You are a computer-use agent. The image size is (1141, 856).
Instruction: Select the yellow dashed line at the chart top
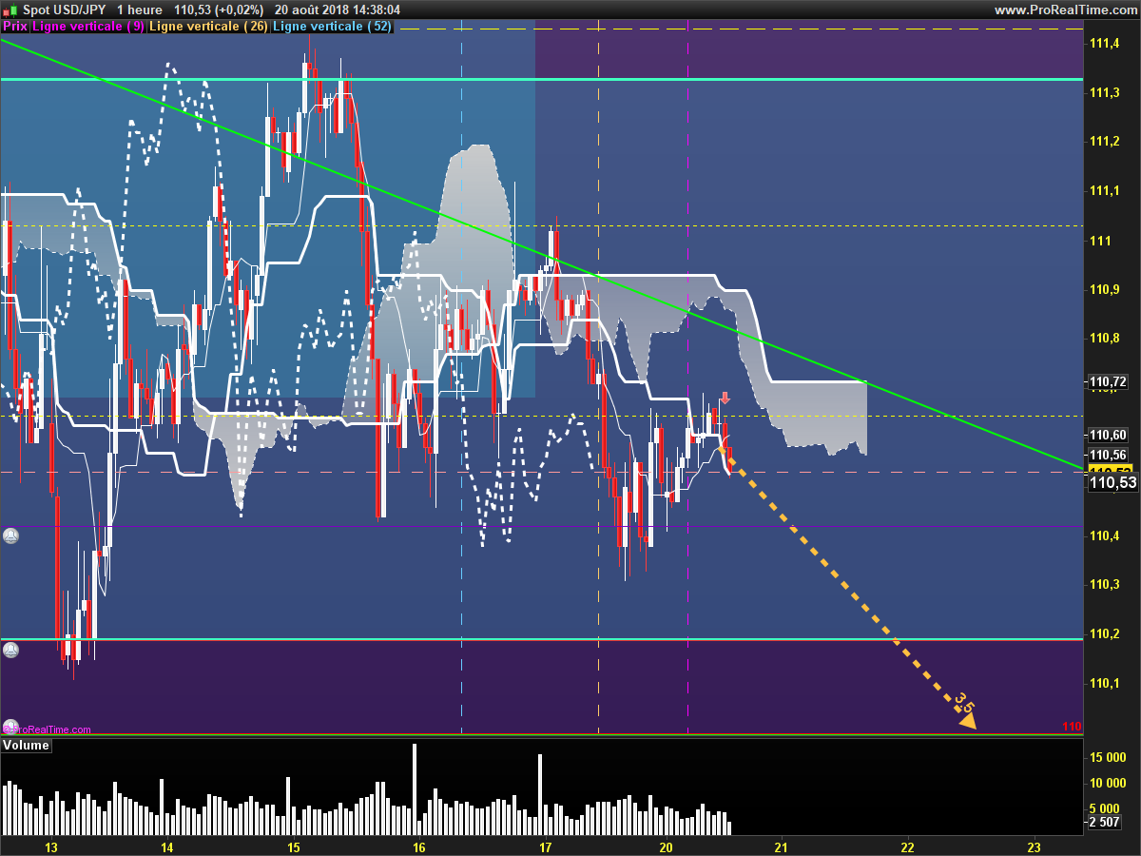742,29
